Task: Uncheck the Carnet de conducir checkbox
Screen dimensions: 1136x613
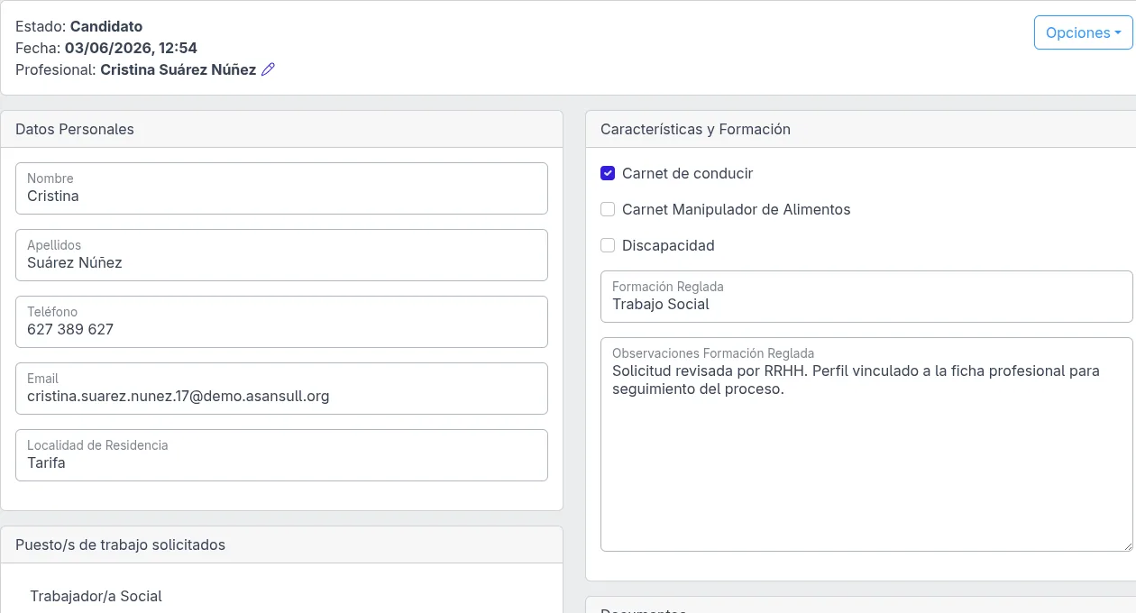Action: (608, 173)
